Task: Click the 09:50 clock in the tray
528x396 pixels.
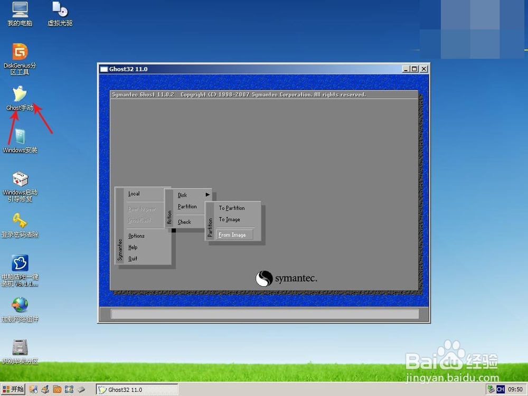Action: pos(515,390)
